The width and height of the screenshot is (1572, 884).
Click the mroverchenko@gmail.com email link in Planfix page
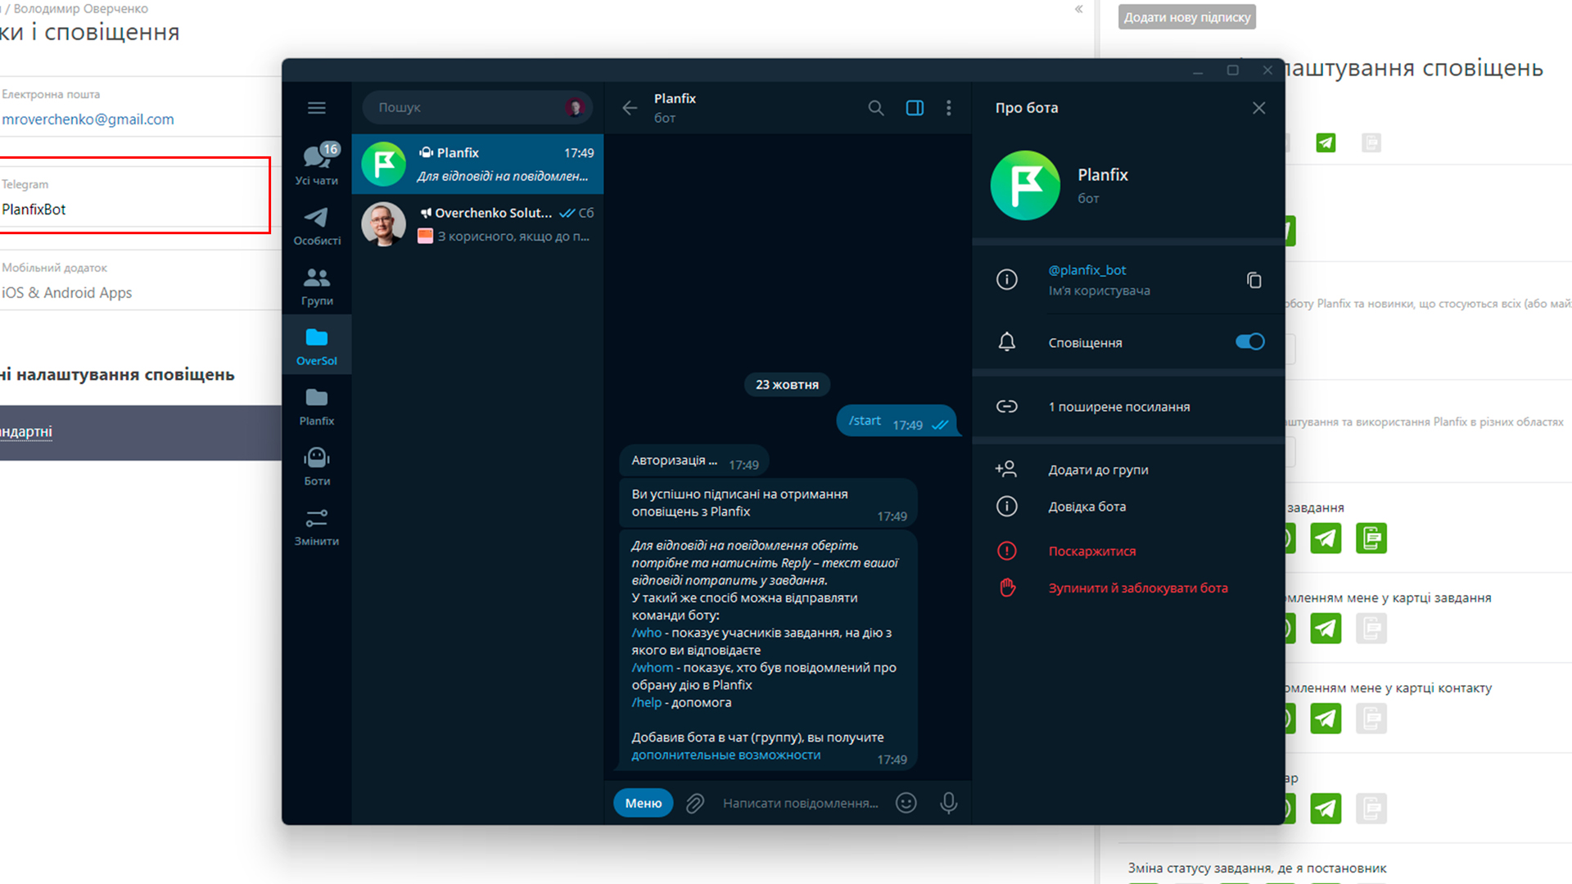[x=88, y=120]
